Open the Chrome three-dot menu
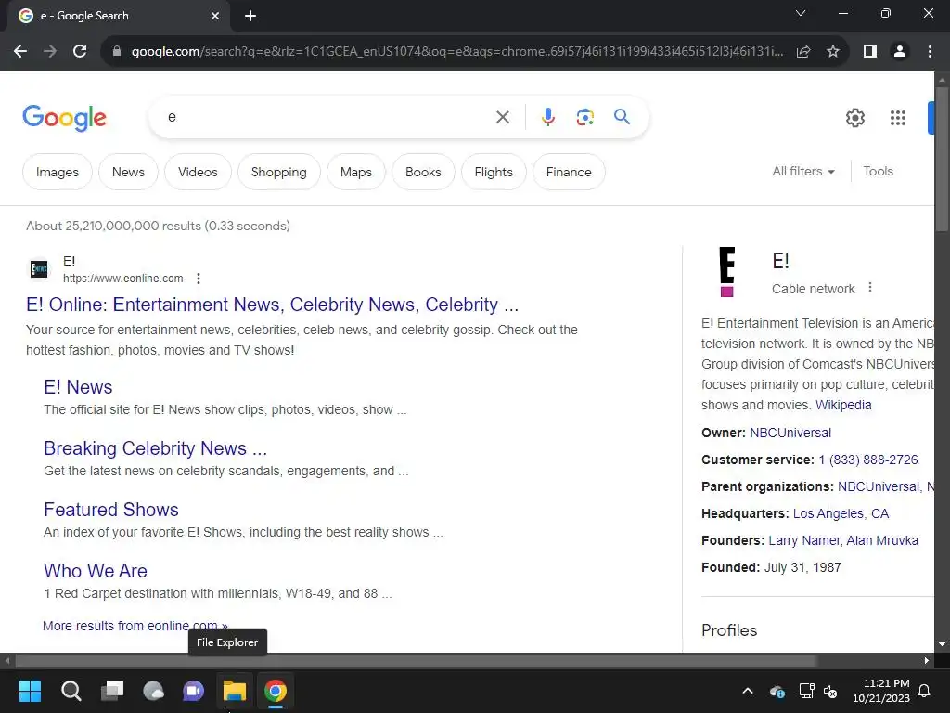Image resolution: width=950 pixels, height=713 pixels. (930, 52)
